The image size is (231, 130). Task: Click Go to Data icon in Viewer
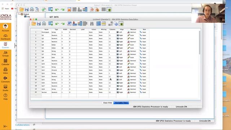click(69, 10)
